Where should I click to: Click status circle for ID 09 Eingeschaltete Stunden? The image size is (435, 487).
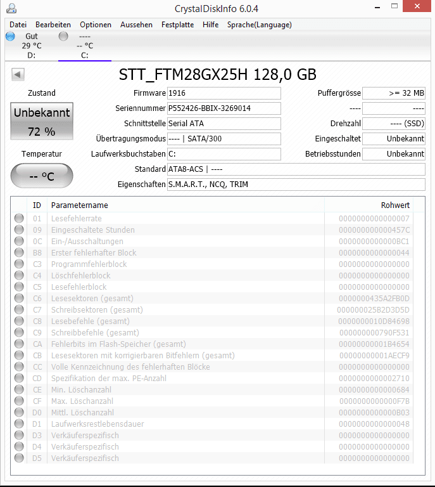click(19, 230)
